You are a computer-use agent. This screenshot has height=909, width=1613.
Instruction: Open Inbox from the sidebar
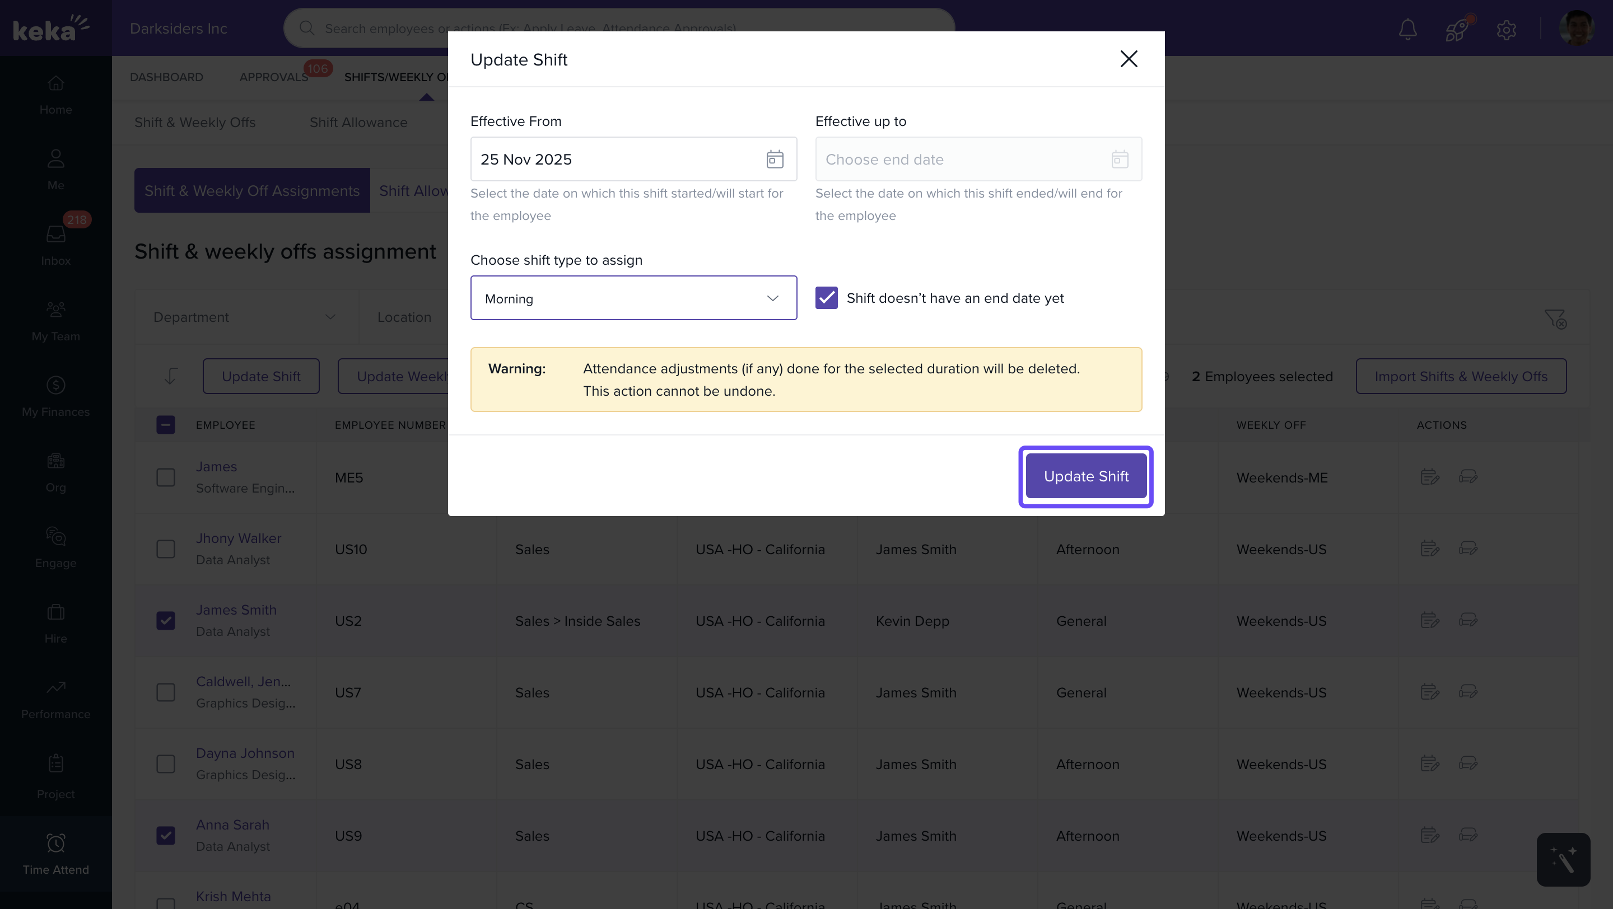pos(56,244)
